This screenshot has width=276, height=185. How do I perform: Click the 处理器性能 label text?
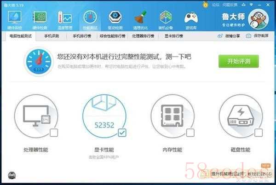pyautogui.click(x=36, y=150)
